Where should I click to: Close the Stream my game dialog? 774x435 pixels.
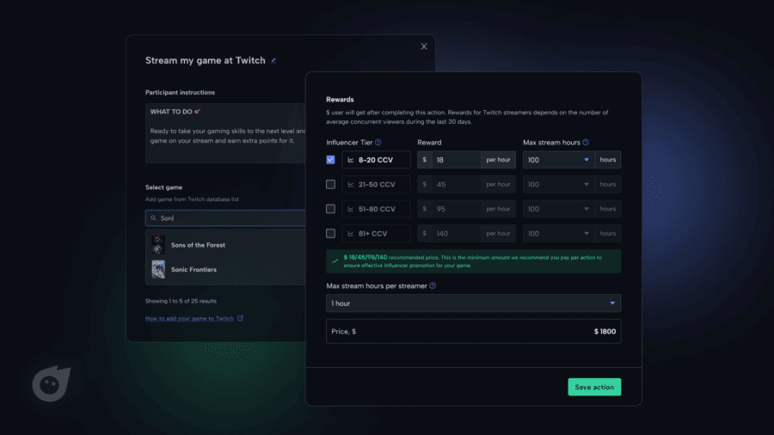424,46
